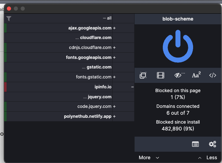Click the Blocked since install 482,890 value
This screenshot has width=222, height=163.
coord(178,129)
